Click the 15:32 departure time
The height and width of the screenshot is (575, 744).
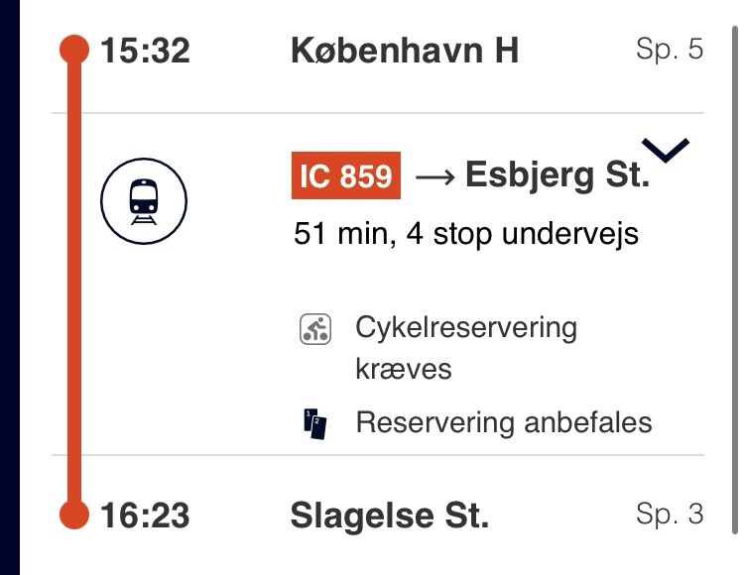coord(145,51)
